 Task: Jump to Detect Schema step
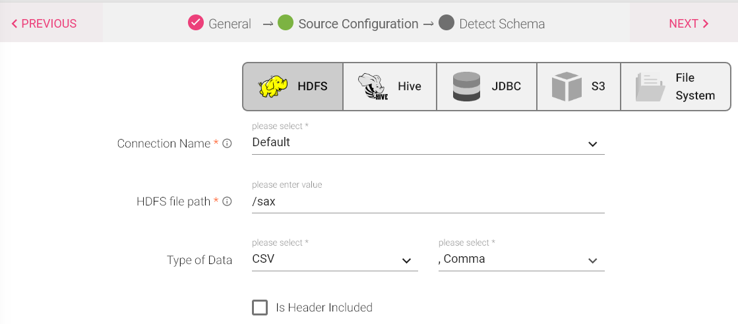click(x=502, y=24)
